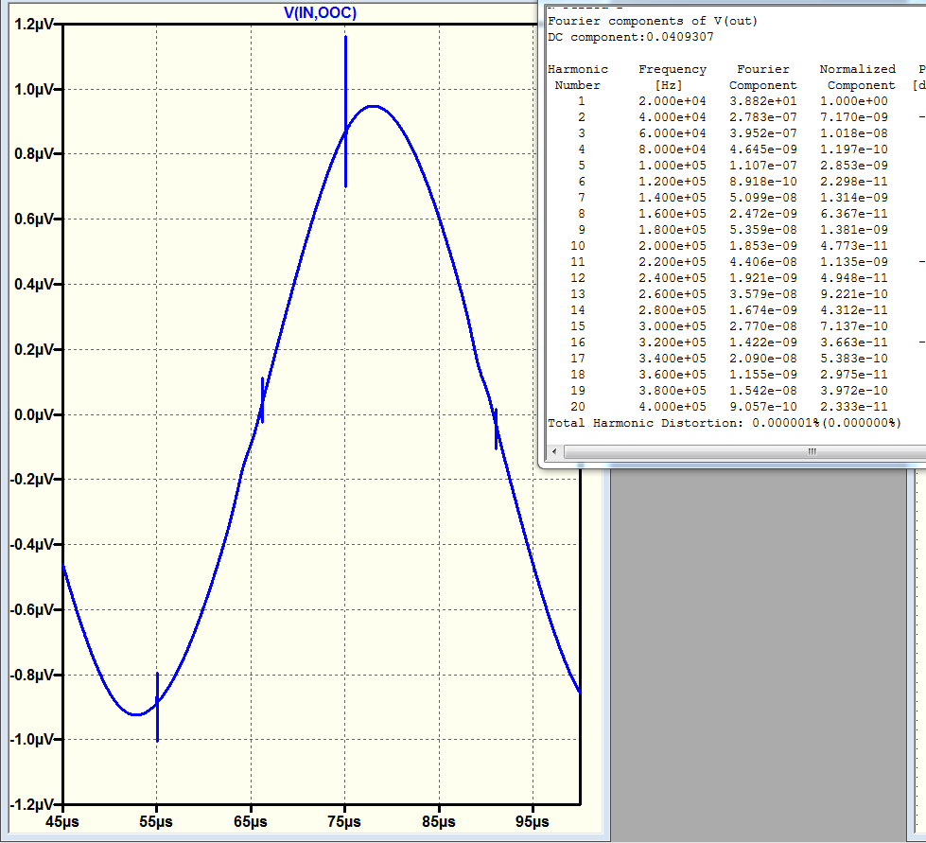
Task: Click the 3.800e+05 frequency value
Action: tap(673, 391)
